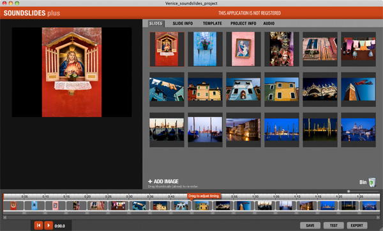Viewport: 383px width, 231px height.
Task: Click the timeline ruler at 0:20
Action: (87, 197)
